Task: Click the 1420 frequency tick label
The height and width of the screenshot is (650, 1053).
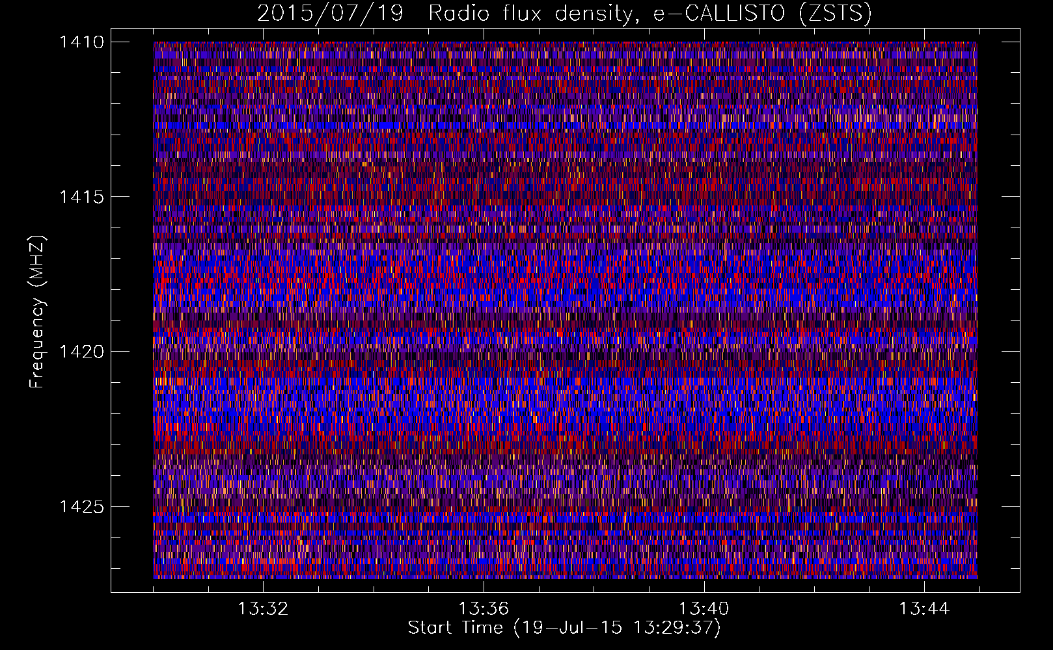Action: (81, 352)
